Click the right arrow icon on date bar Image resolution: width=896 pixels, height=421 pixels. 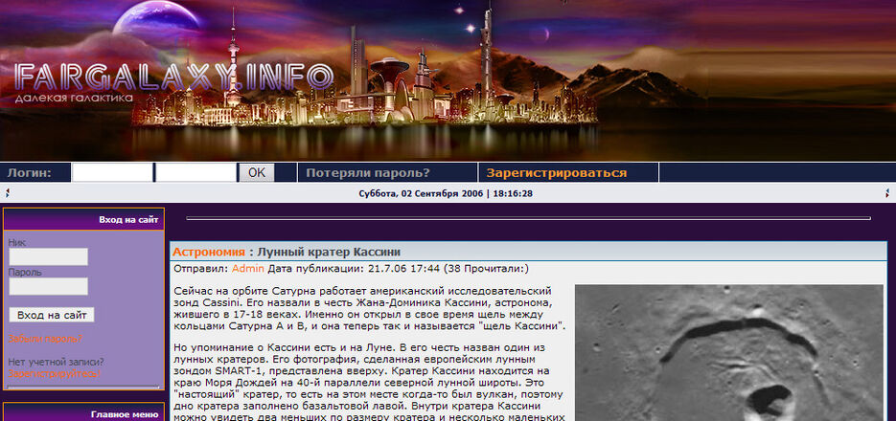887,193
